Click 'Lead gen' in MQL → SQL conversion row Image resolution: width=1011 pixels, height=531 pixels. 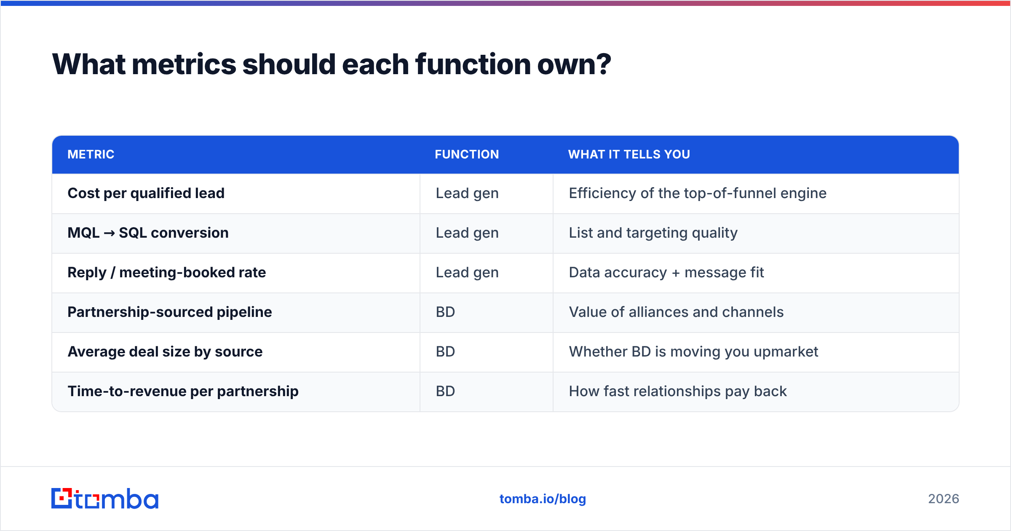point(467,233)
